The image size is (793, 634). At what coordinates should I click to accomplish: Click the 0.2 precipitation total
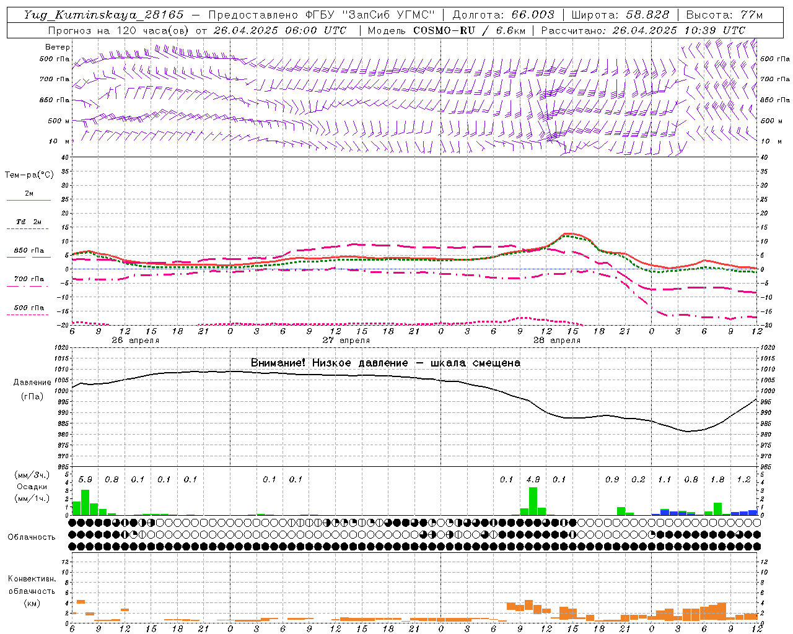pyautogui.click(x=638, y=480)
